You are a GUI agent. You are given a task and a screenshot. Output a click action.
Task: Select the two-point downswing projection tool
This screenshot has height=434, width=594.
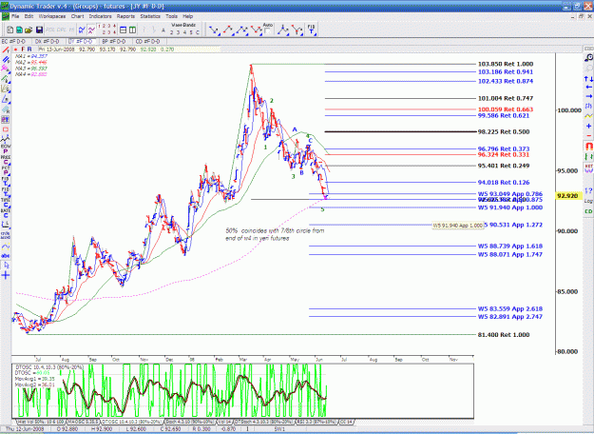pyautogui.click(x=215, y=30)
